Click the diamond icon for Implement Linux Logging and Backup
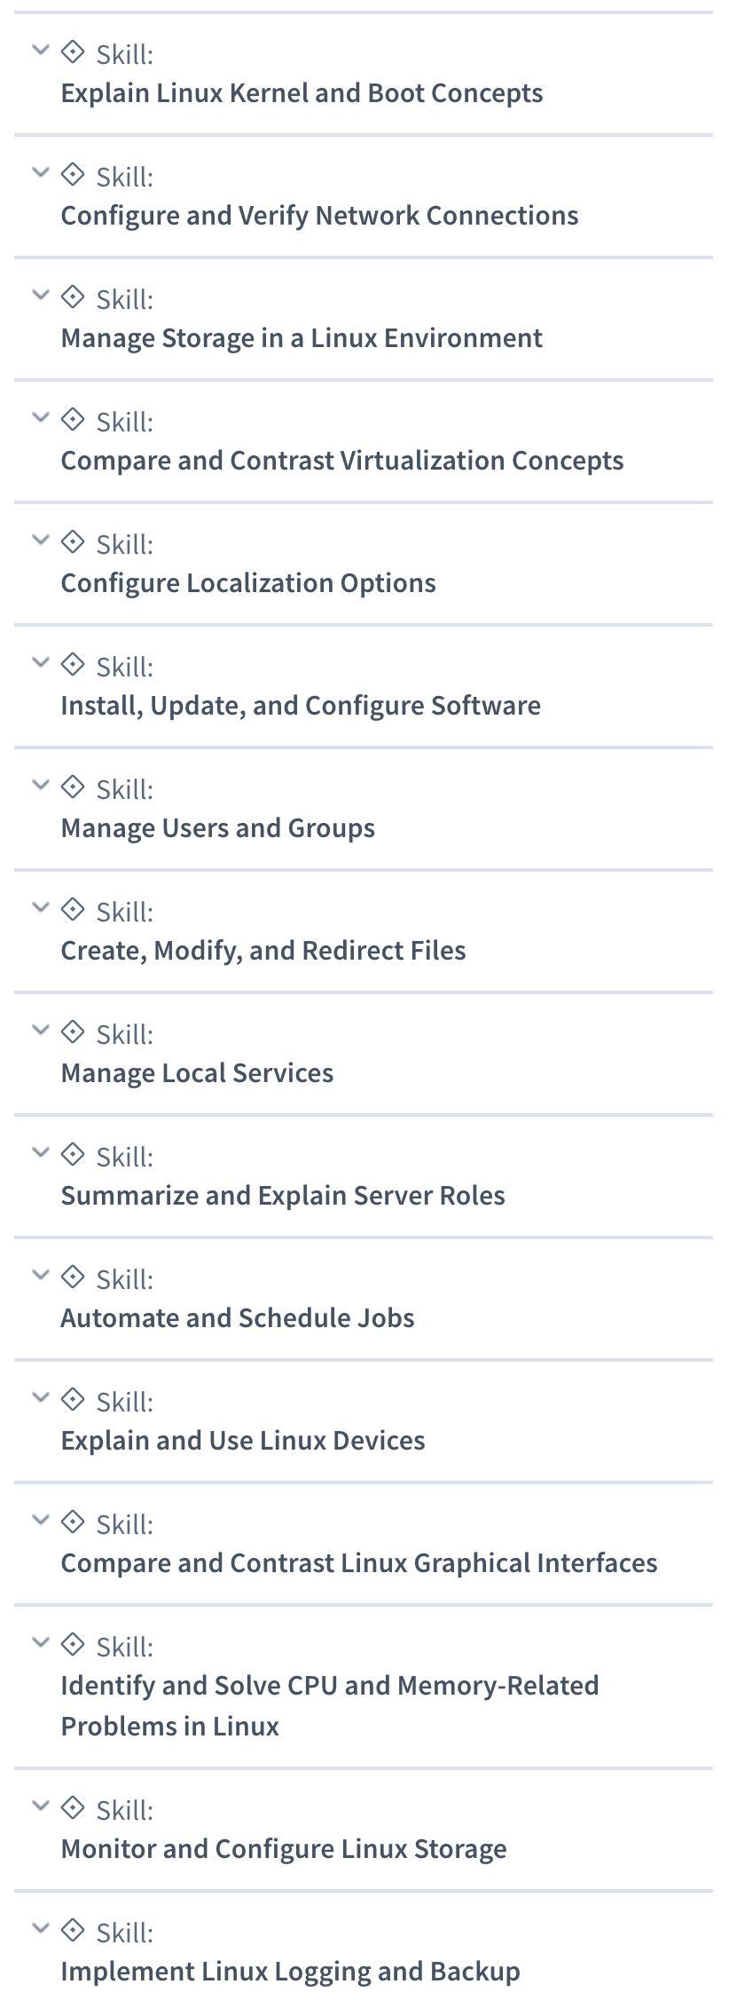This screenshot has height=2000, width=729. pos(73,1930)
